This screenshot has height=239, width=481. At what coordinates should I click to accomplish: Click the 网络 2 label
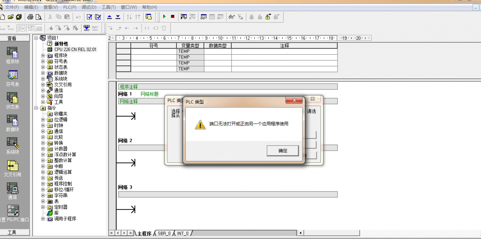126,140
